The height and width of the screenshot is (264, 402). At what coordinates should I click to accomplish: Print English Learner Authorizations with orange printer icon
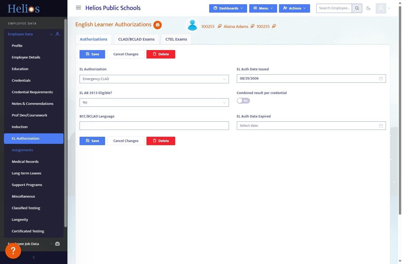click(158, 25)
